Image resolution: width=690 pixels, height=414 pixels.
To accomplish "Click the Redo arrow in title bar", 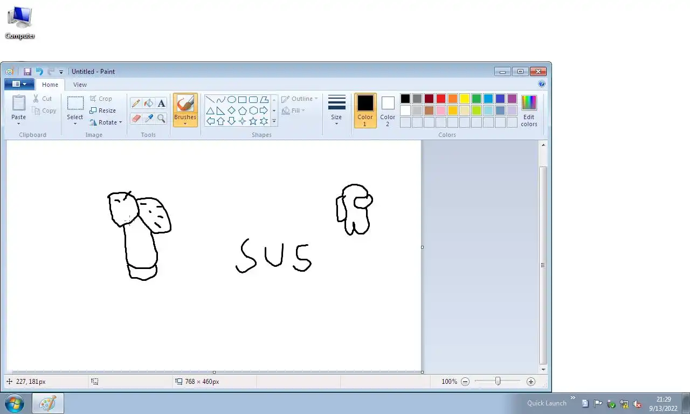I will [x=51, y=72].
